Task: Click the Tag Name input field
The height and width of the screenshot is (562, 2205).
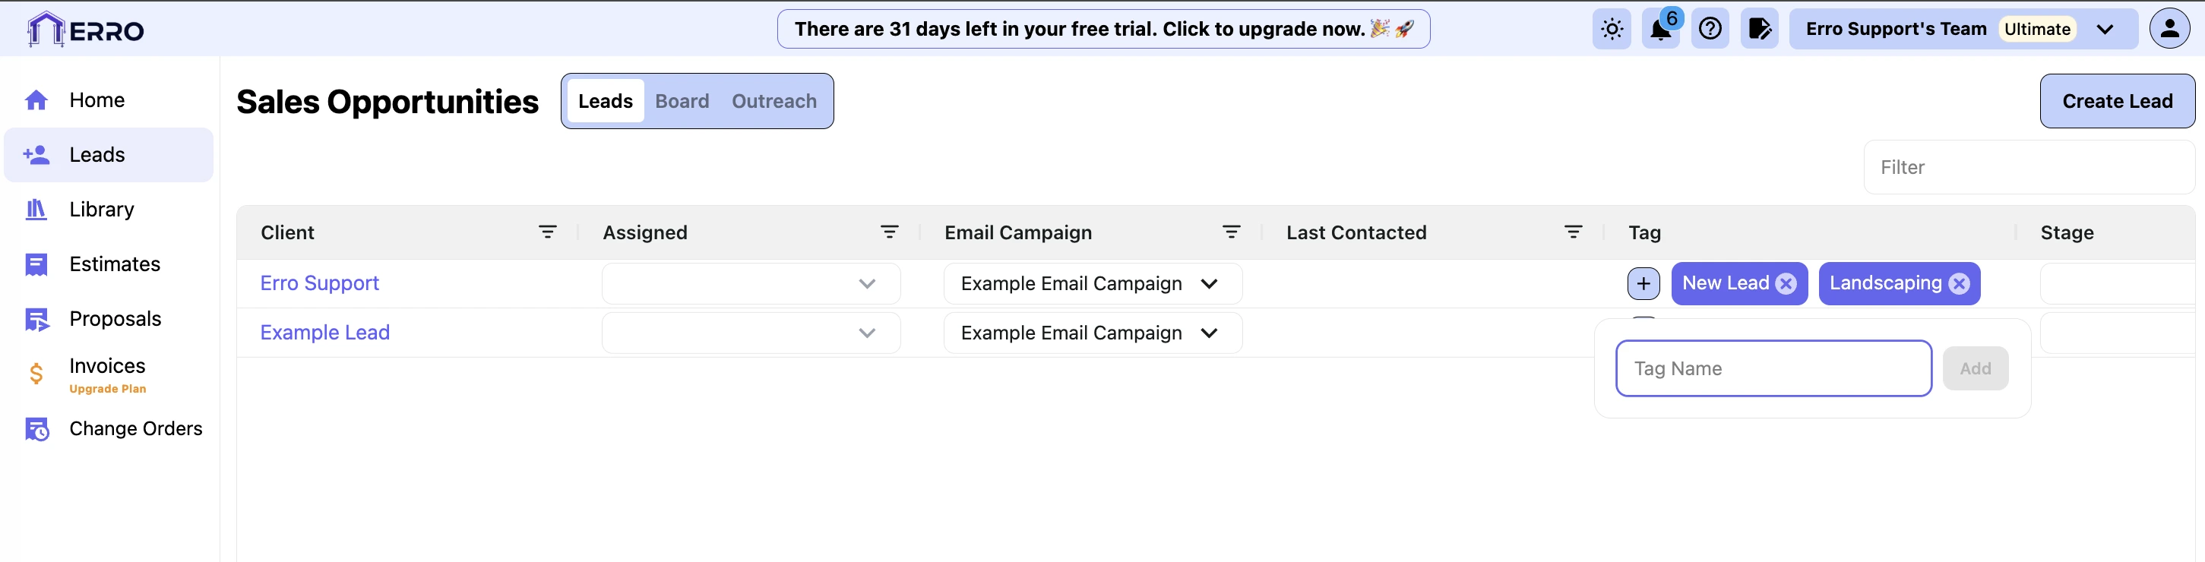Action: click(1773, 368)
